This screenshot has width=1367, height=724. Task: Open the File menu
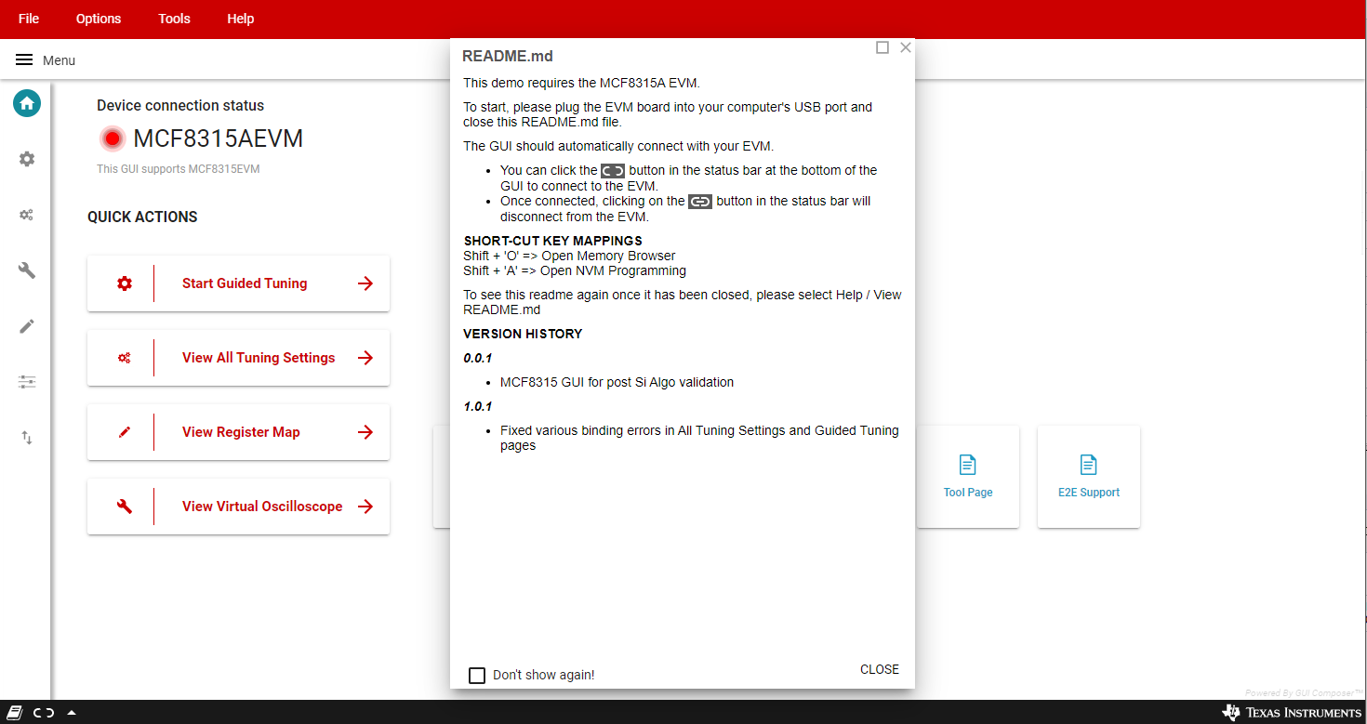(x=29, y=19)
